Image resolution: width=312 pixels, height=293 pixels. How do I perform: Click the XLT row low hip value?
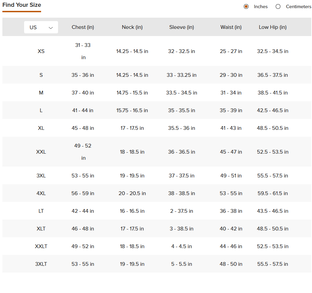click(273, 229)
